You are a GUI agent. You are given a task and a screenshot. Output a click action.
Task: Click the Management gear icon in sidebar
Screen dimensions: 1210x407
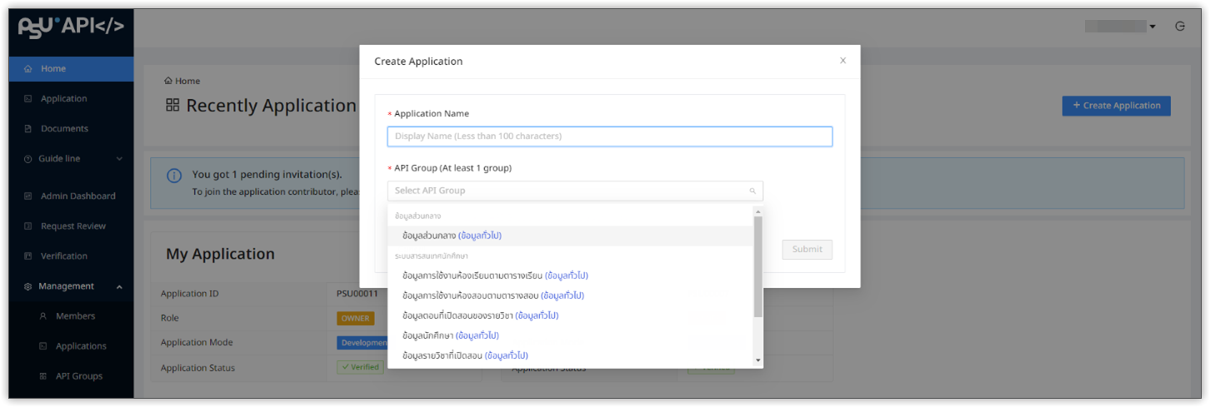tap(28, 286)
